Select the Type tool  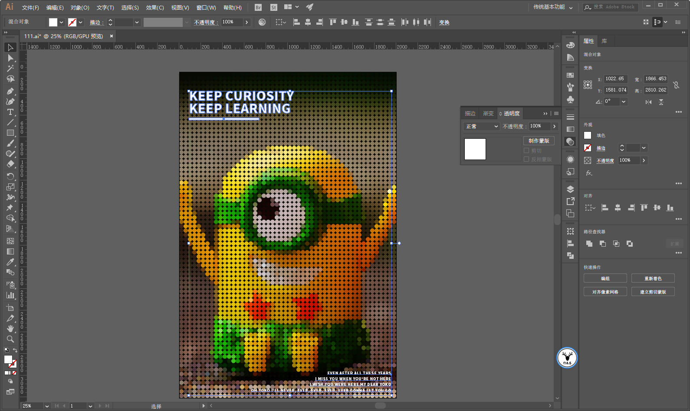10,112
